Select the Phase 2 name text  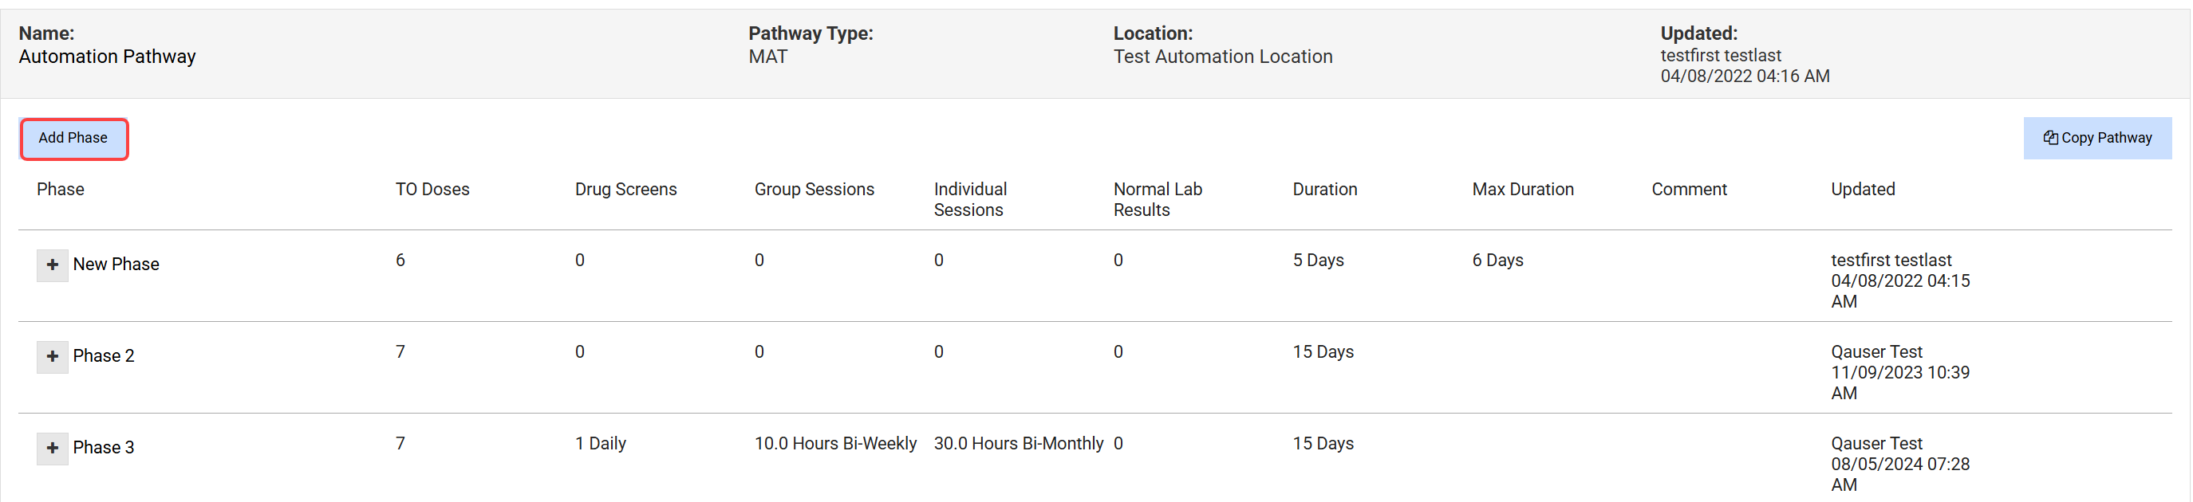(103, 356)
